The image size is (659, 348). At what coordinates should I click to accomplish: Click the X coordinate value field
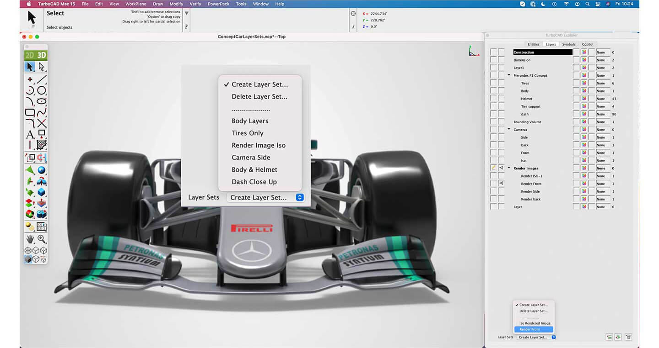pos(379,14)
